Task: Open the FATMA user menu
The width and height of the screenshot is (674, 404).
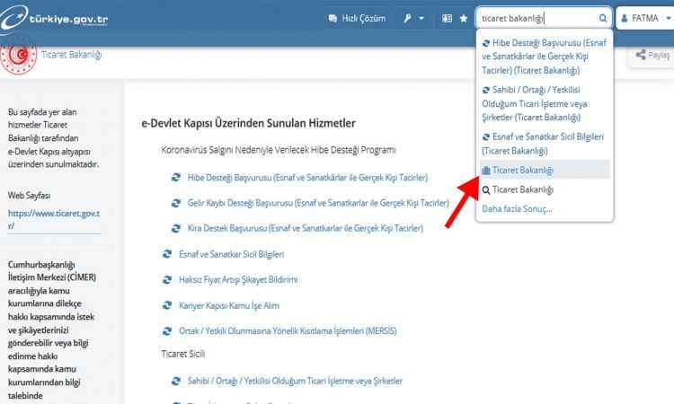Action: pos(645,19)
